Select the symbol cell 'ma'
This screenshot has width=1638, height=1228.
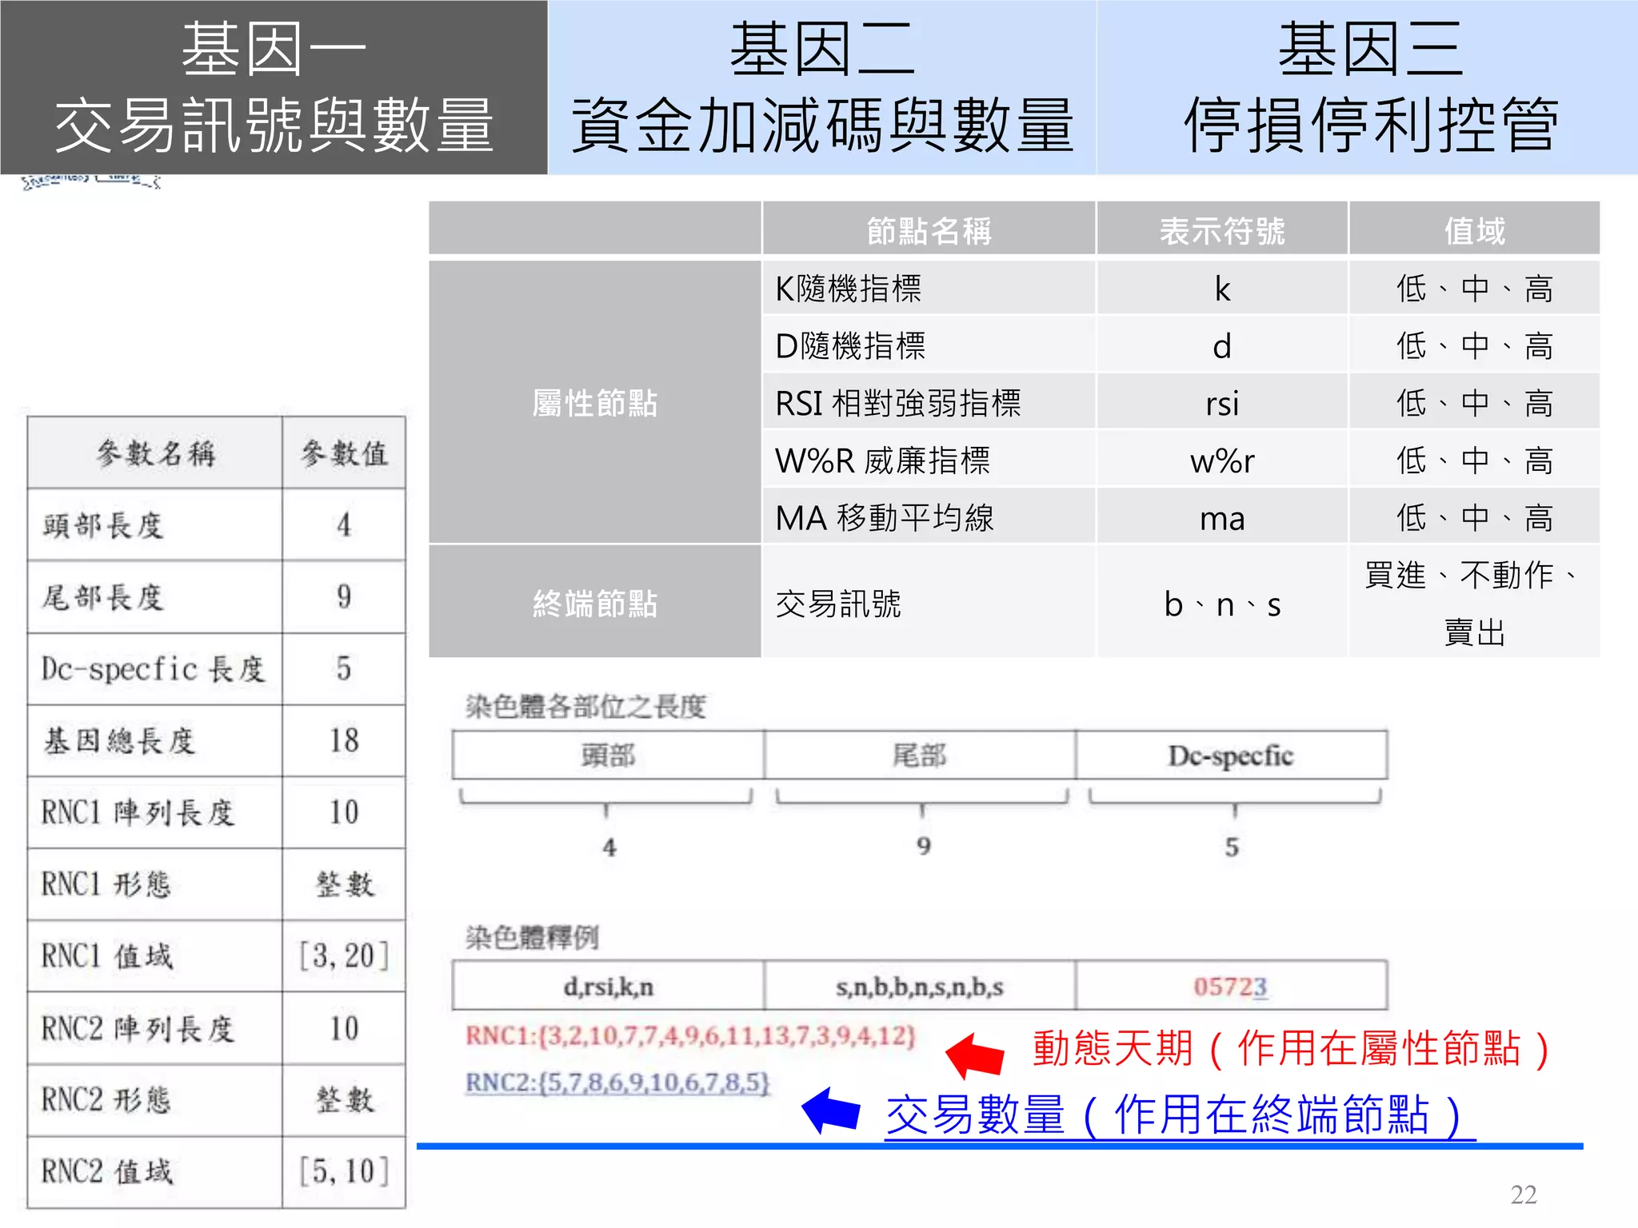tap(1222, 517)
